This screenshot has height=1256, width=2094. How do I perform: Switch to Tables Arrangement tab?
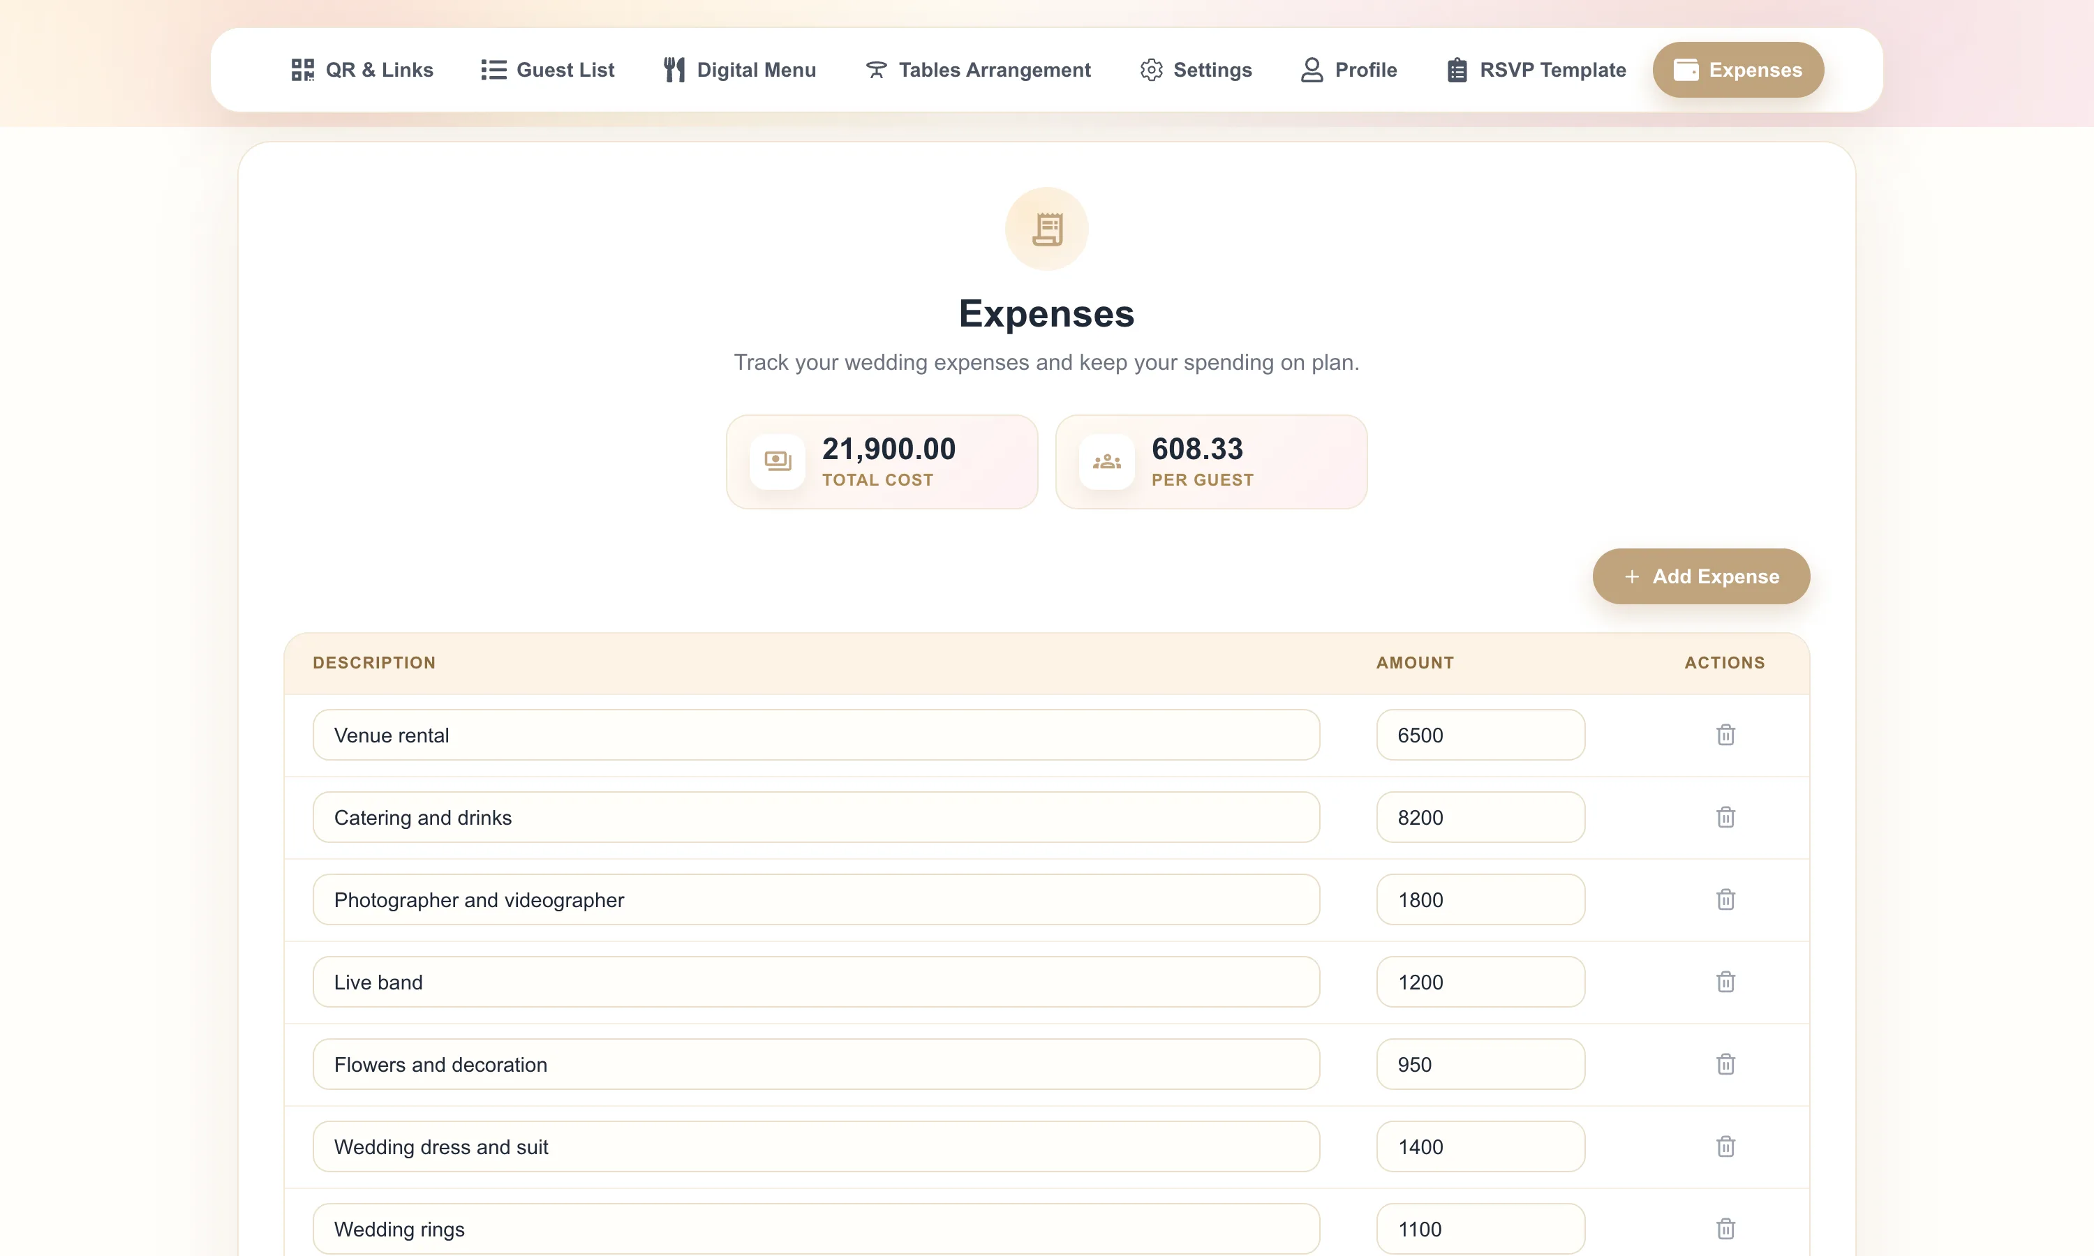(978, 69)
